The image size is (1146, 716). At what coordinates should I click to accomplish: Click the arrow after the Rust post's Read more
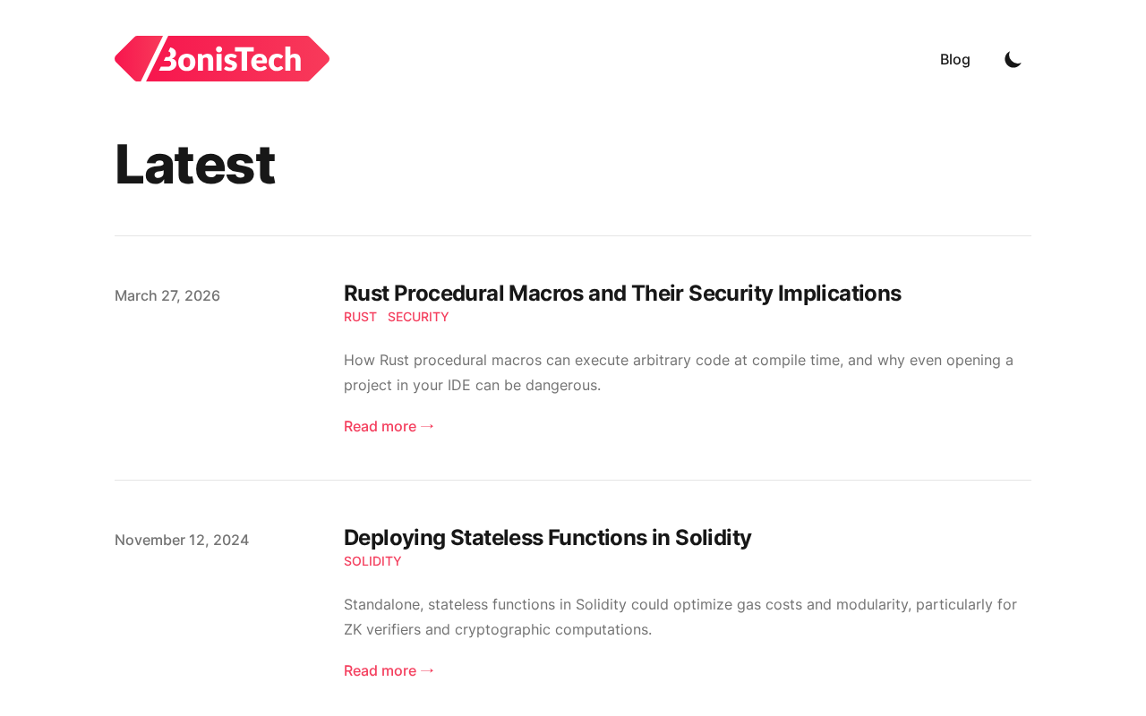(x=427, y=427)
